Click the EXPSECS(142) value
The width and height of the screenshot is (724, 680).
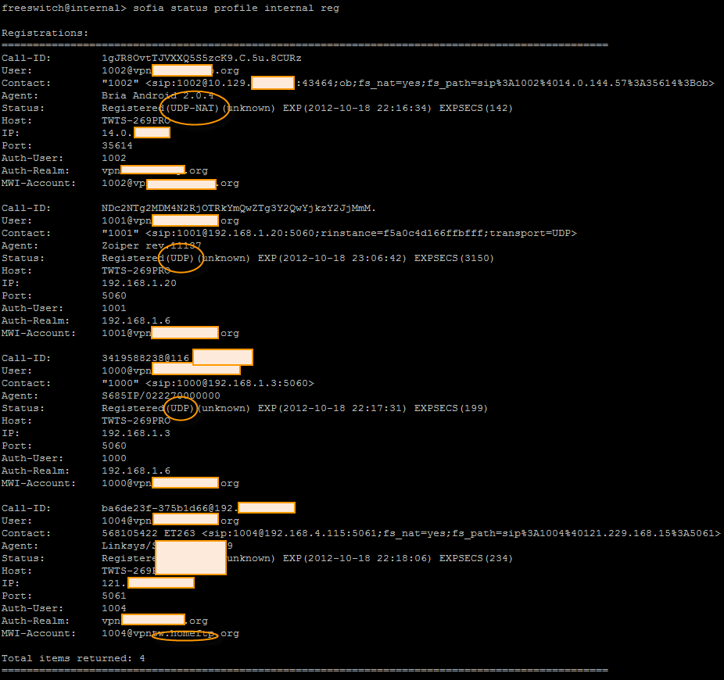point(475,108)
